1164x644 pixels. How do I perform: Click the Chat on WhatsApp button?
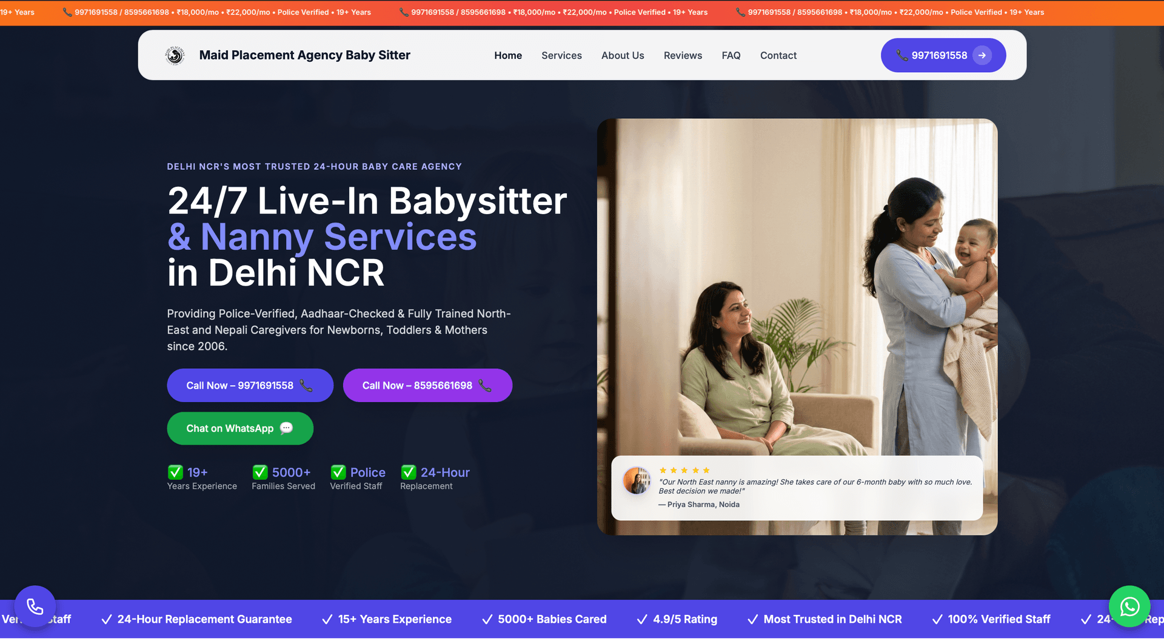[240, 428]
